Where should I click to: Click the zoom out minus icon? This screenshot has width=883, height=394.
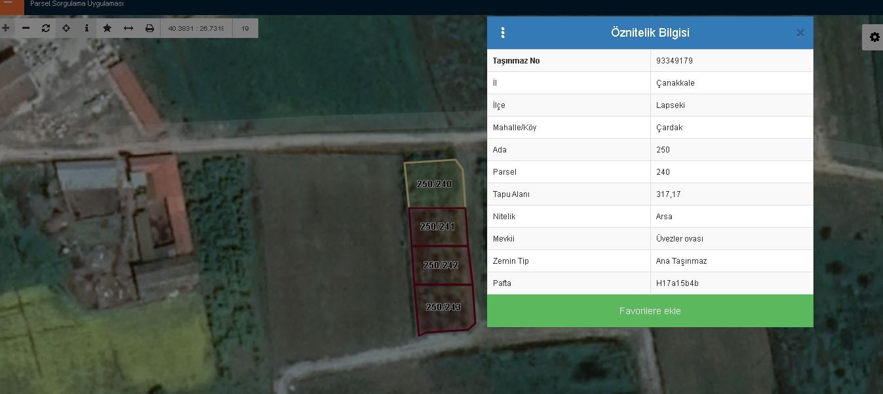click(x=26, y=28)
